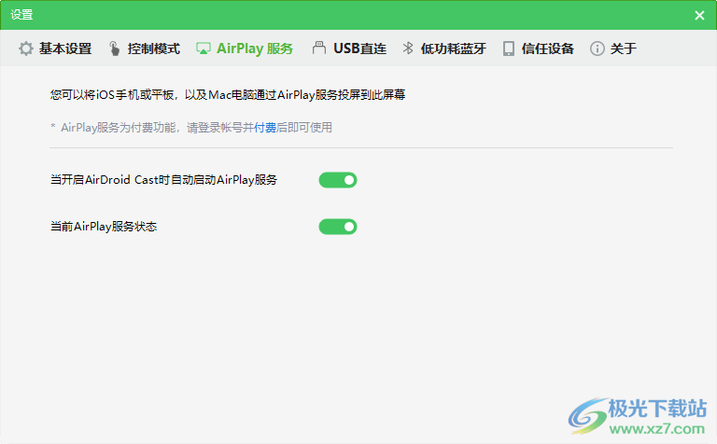Click the 当开启AirDroid Cast时自动启动AirPlay服务 label
Viewport: 717px width, 444px height.
[x=163, y=180]
